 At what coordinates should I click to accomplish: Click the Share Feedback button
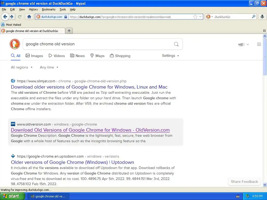[x=244, y=182]
